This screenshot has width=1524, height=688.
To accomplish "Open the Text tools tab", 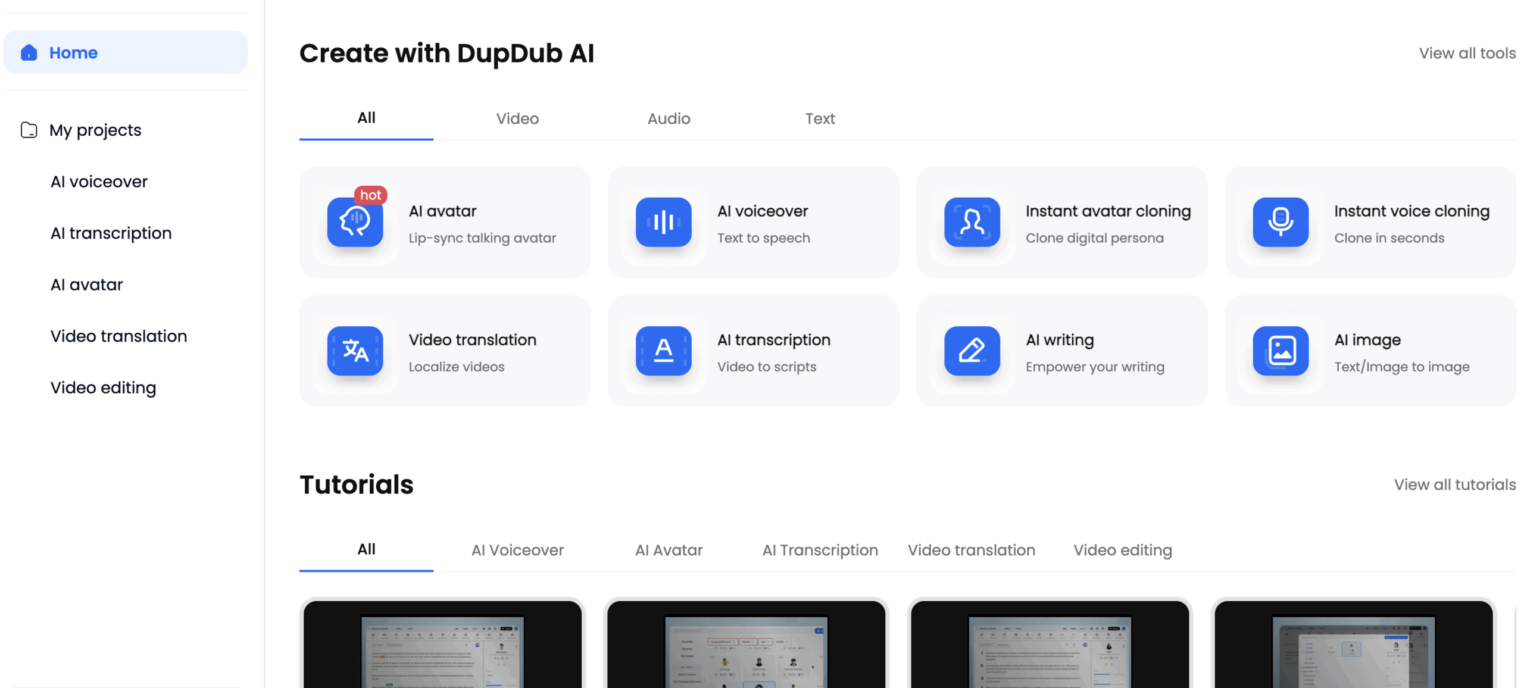I will 819,118.
